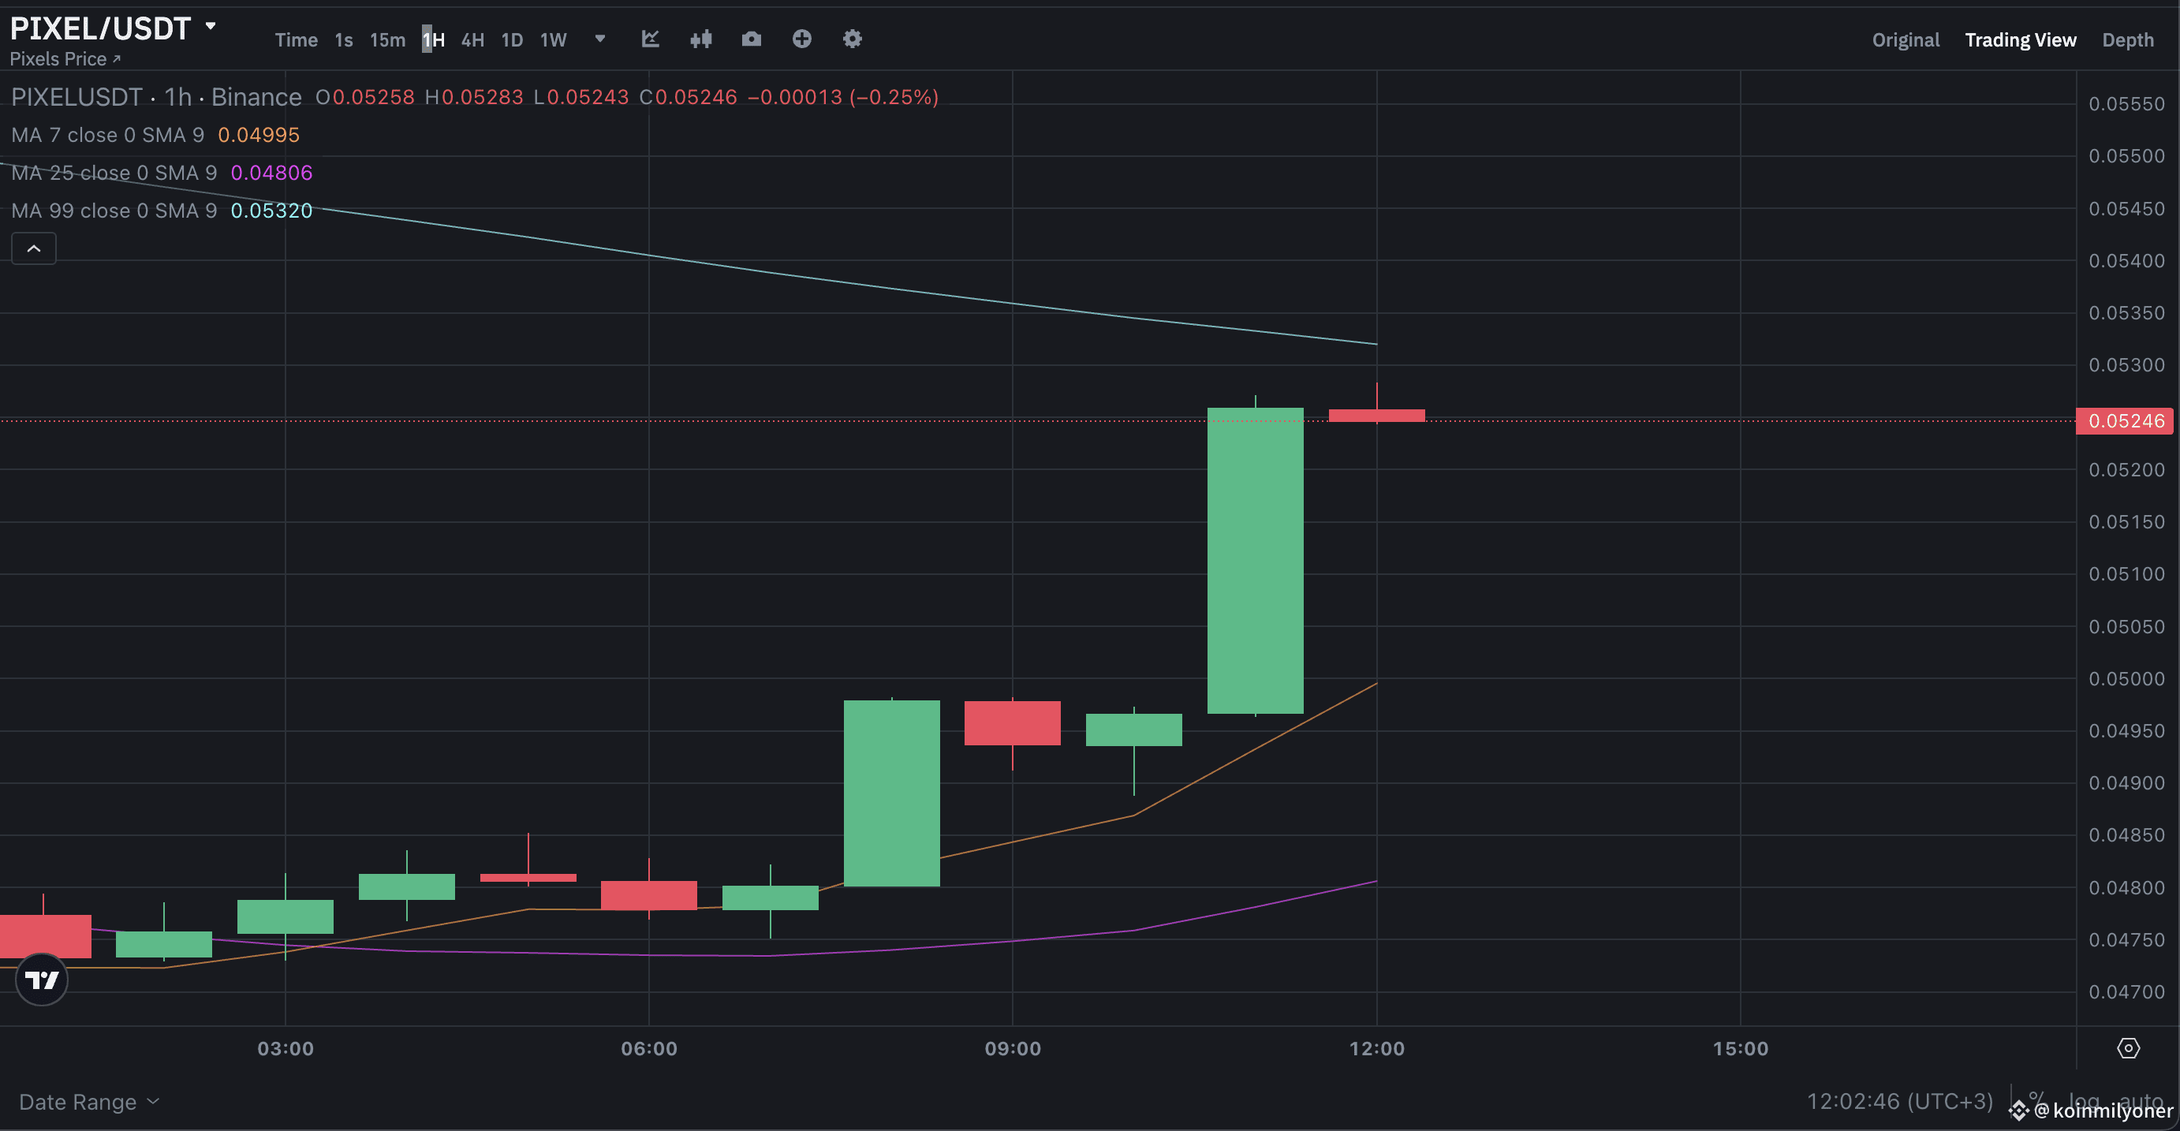The height and width of the screenshot is (1131, 2180).
Task: Open the technical indicators icon
Action: (700, 39)
